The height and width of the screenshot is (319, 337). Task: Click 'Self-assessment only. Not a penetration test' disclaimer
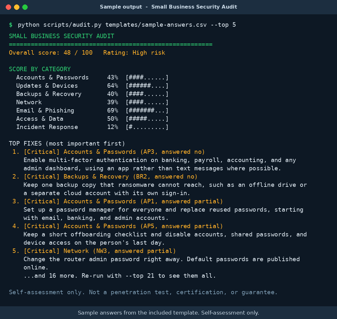pos(143,292)
